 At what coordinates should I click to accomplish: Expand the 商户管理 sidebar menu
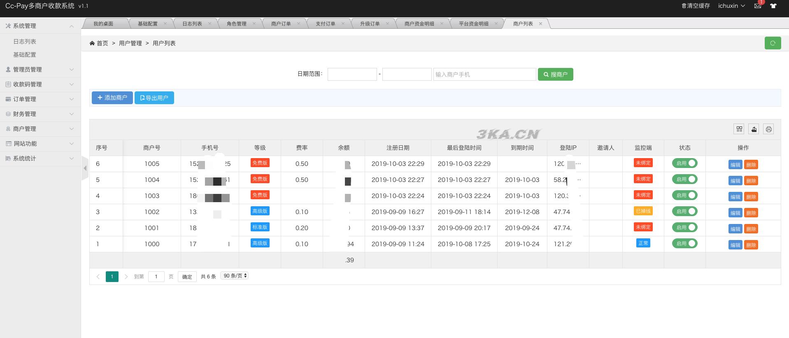(40, 129)
